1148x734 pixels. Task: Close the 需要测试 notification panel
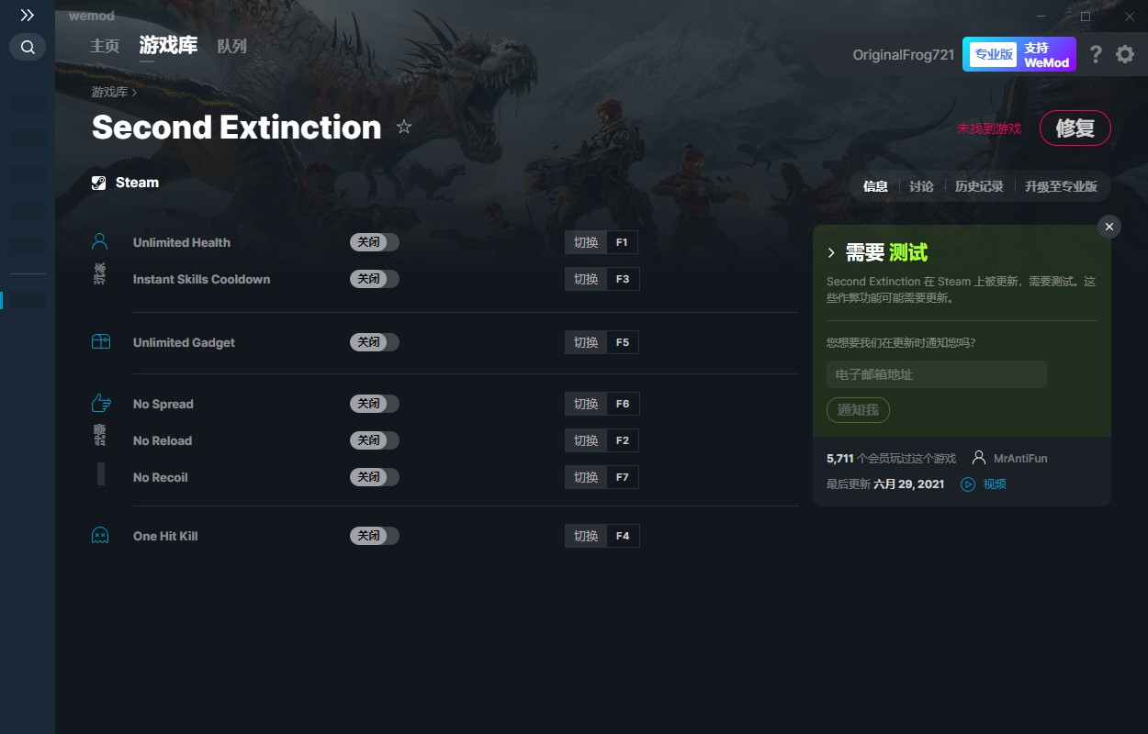[x=1109, y=227]
